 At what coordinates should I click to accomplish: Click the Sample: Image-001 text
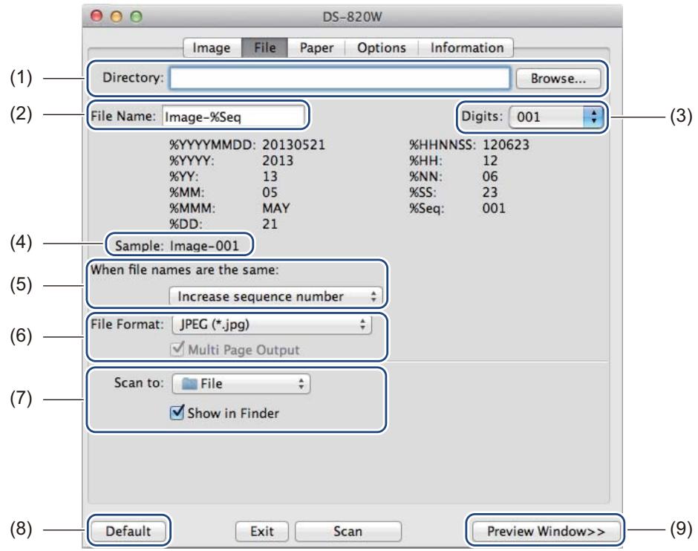[x=177, y=246]
